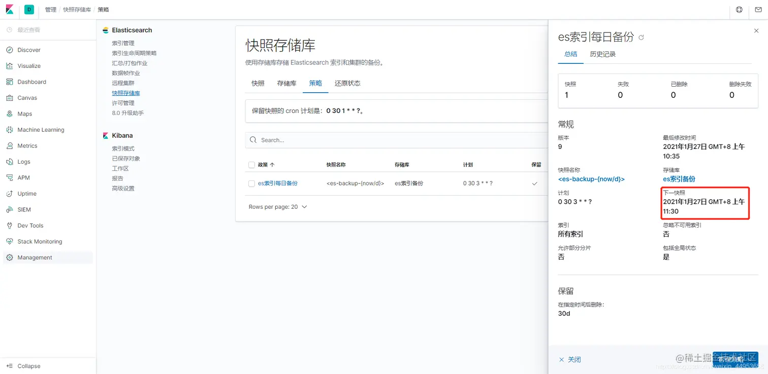This screenshot has height=374, width=768.
Task: Switch to the 还原状态 tab
Action: click(347, 83)
